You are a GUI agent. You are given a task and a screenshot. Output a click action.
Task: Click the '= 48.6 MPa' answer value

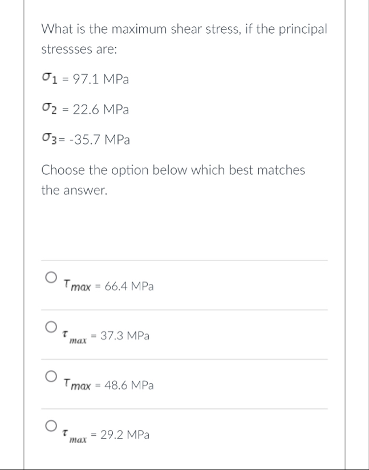tap(124, 385)
